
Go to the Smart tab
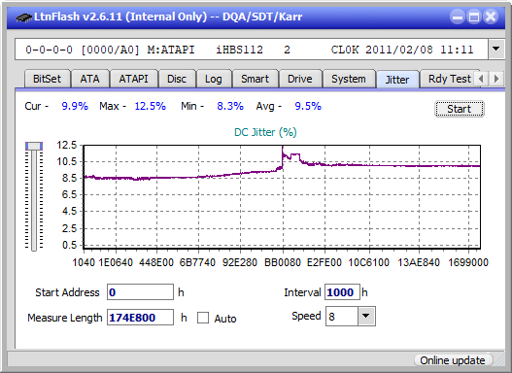click(255, 79)
